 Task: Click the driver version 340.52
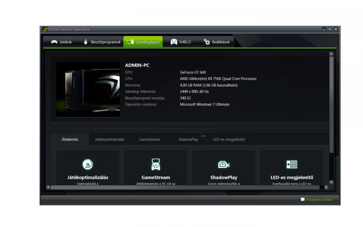[x=185, y=98]
